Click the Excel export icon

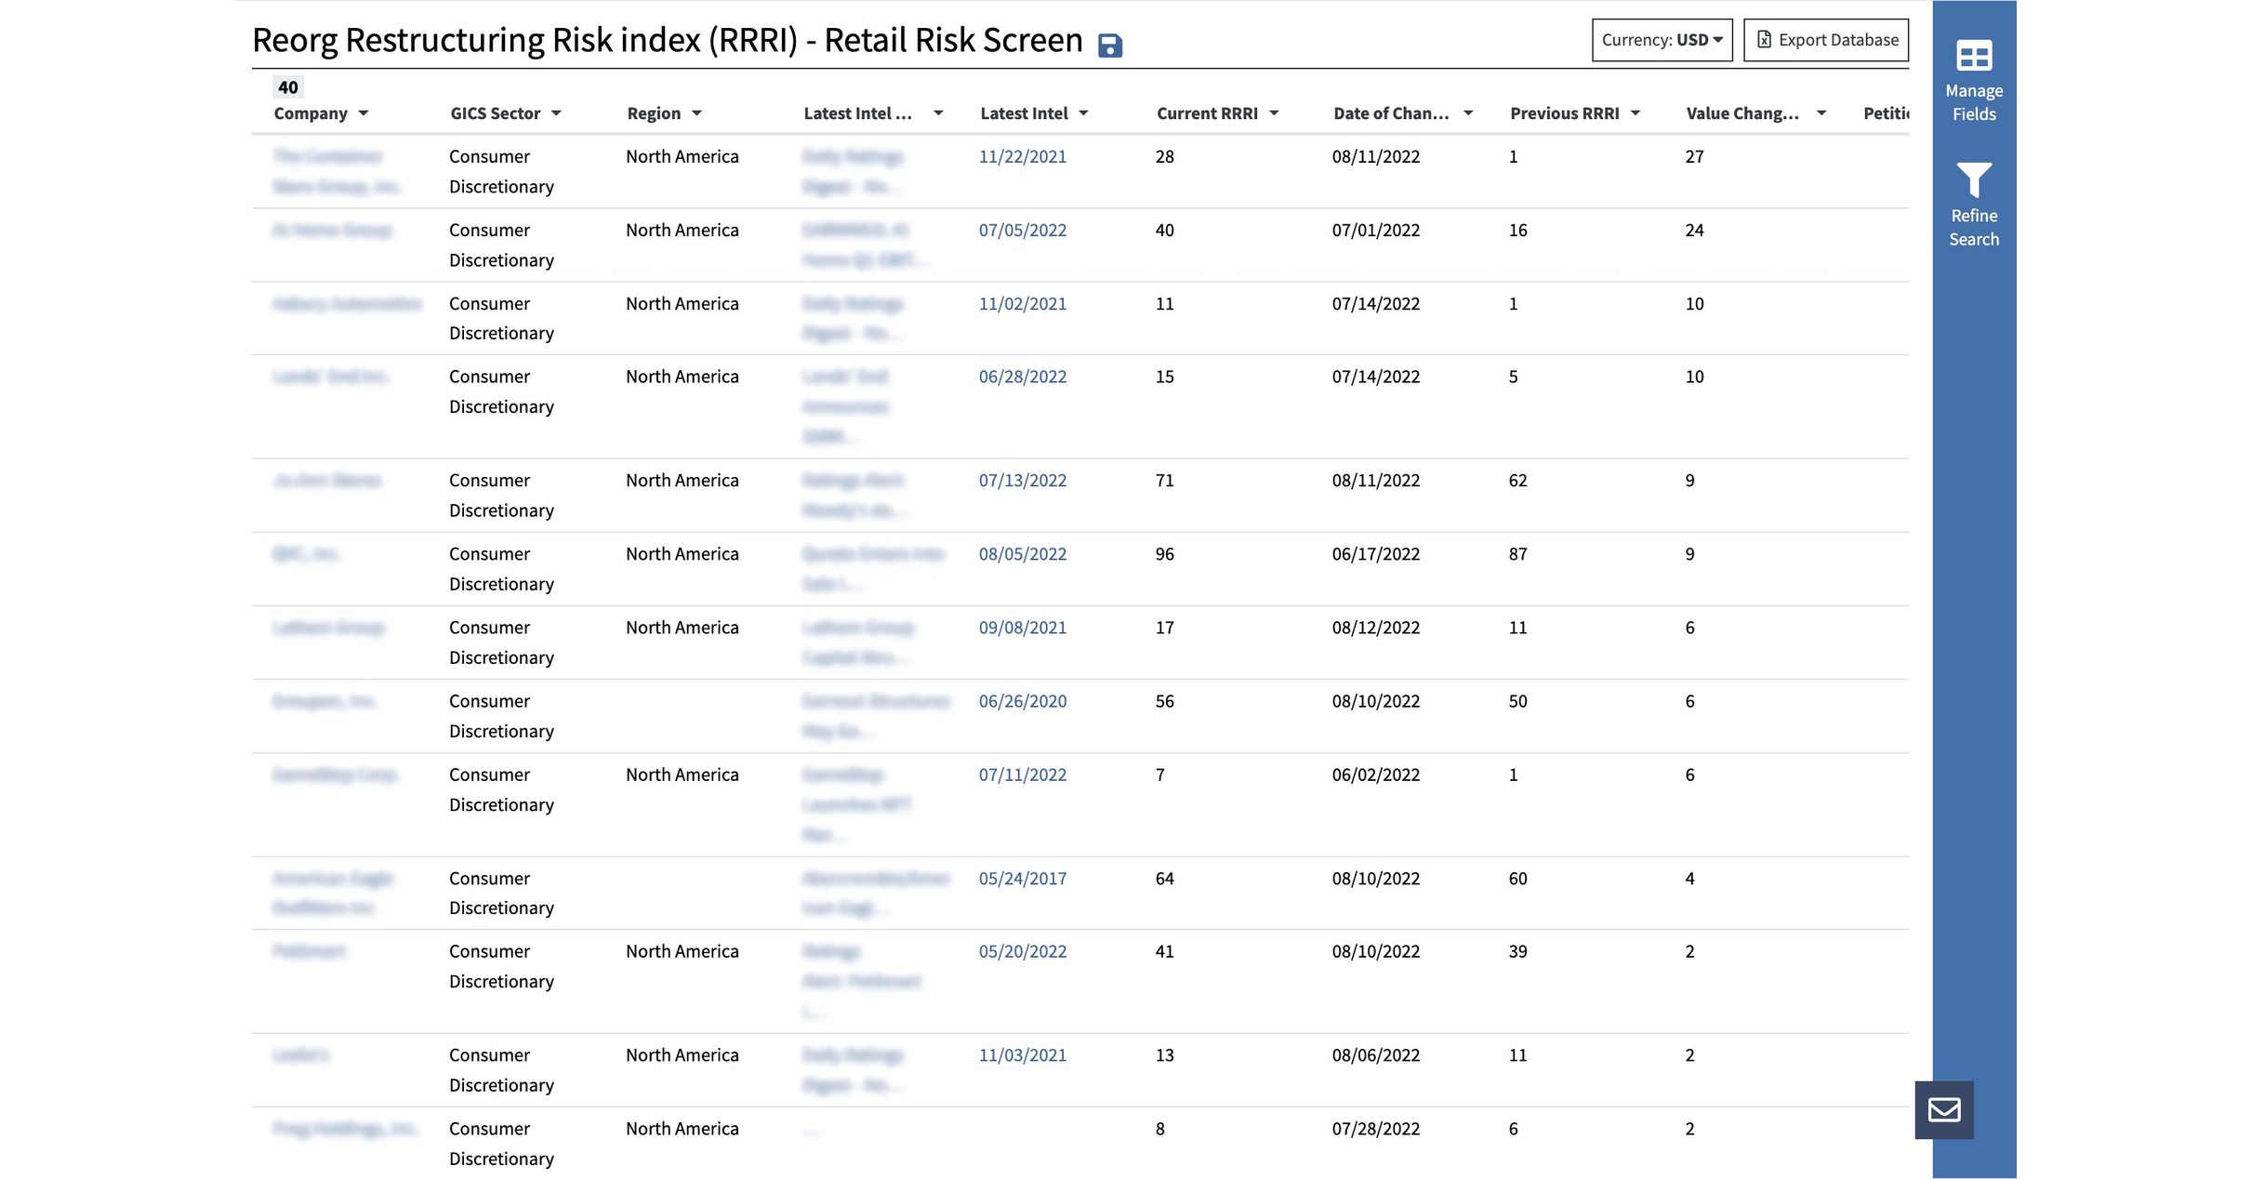pyautogui.click(x=1763, y=39)
